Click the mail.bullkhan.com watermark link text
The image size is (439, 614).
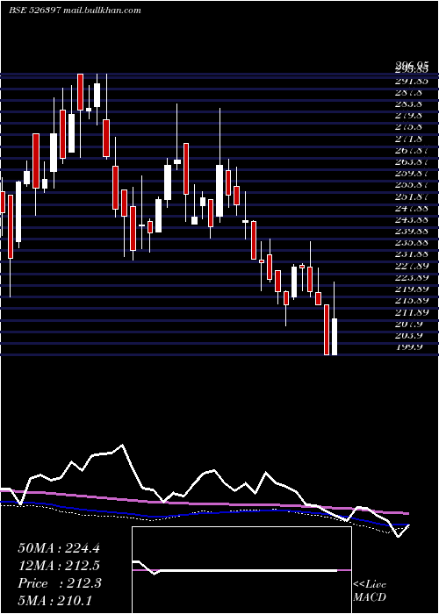tap(102, 11)
